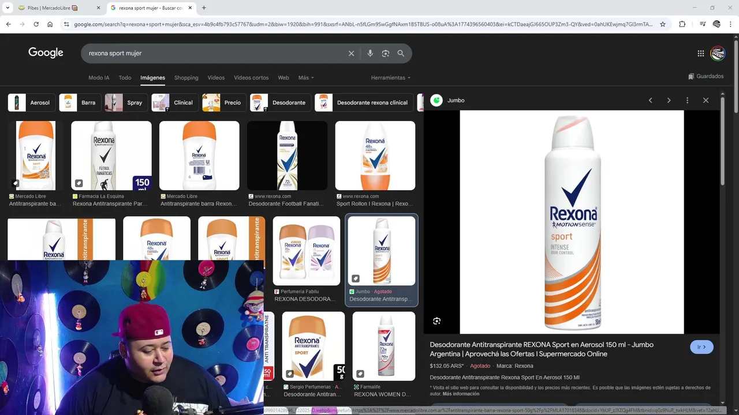The width and height of the screenshot is (739, 415).
Task: Switch to the Todo results tab
Action: (x=125, y=78)
